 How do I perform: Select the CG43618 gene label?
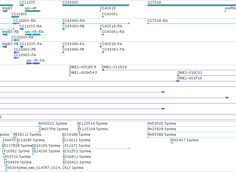click(x=108, y=8)
